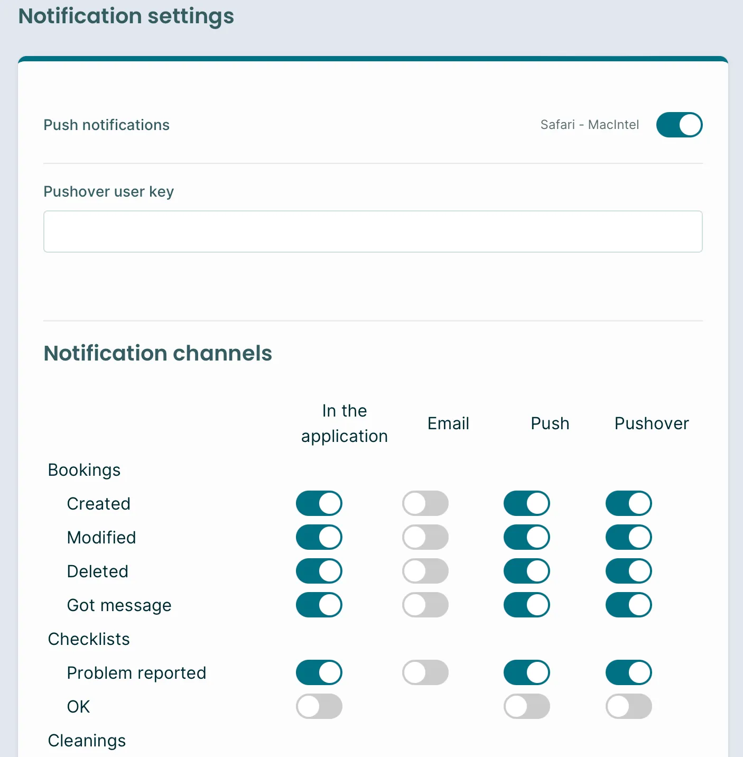Turn off in-application alerts for Got message

[x=319, y=605]
